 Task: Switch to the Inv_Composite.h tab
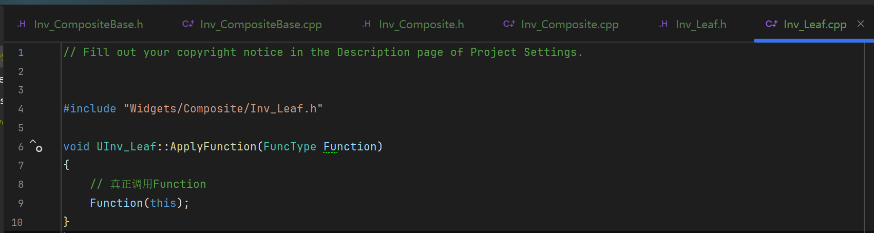421,24
